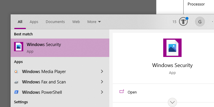The image size is (214, 107).
Task: Click the Windows Security title in preview pane
Action: [x=172, y=65]
